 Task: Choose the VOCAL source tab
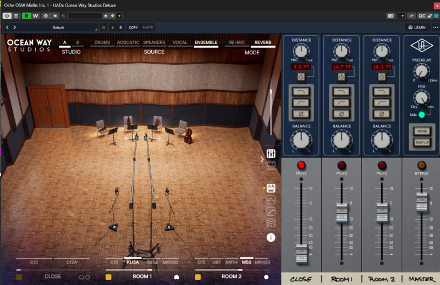click(180, 43)
